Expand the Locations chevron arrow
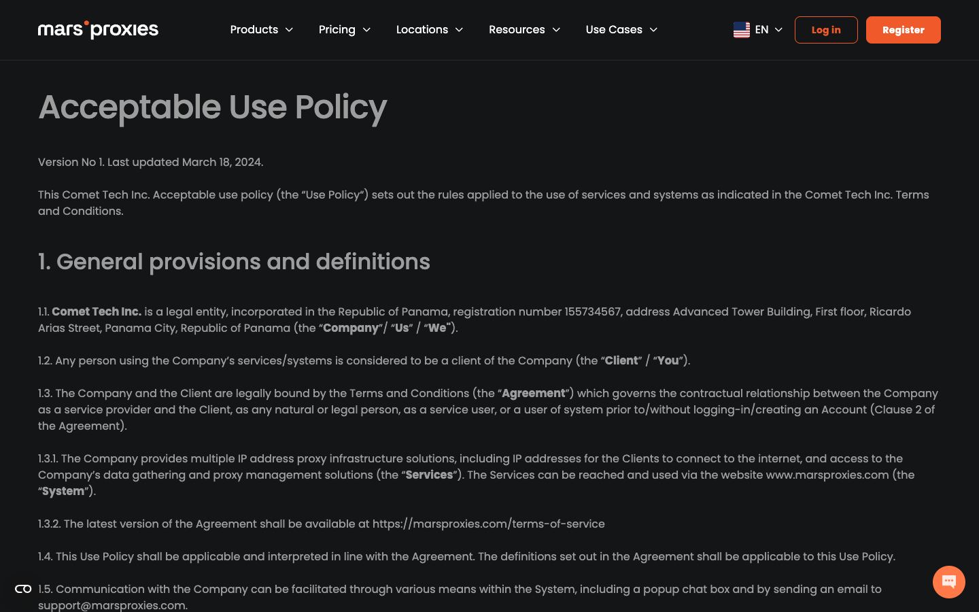Screen dimensions: 979x612 click(x=459, y=30)
